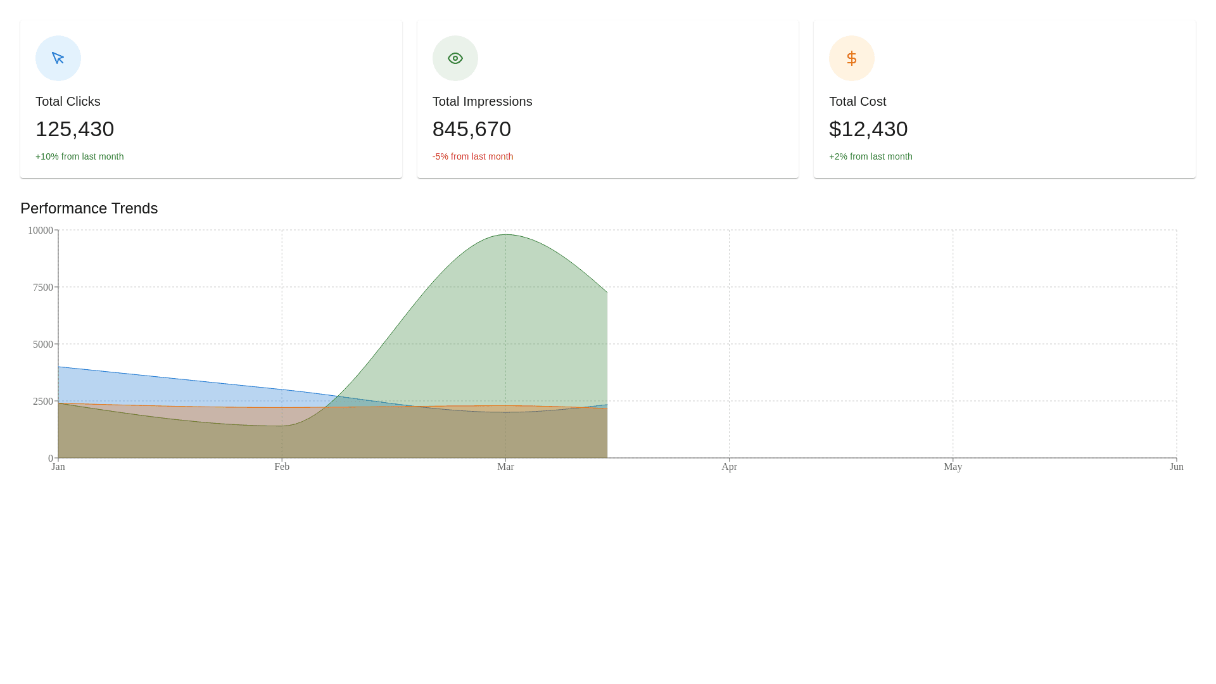Click the +10% from last month text
The width and height of the screenshot is (1216, 684).
click(x=79, y=156)
